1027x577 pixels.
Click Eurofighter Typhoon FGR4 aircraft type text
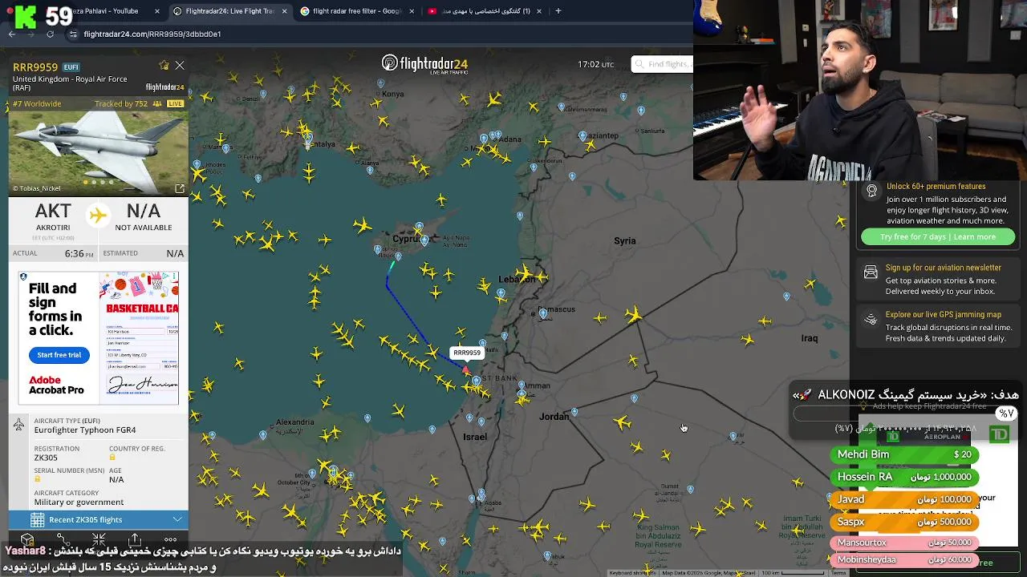coord(85,430)
